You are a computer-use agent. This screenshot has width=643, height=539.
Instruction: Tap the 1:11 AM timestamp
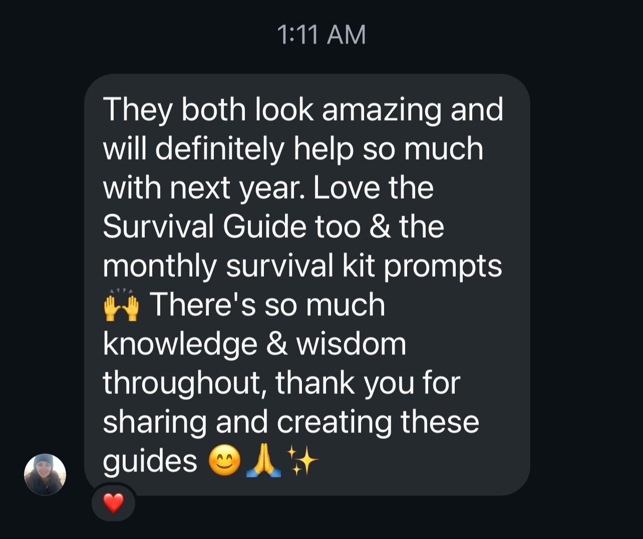pos(321,35)
